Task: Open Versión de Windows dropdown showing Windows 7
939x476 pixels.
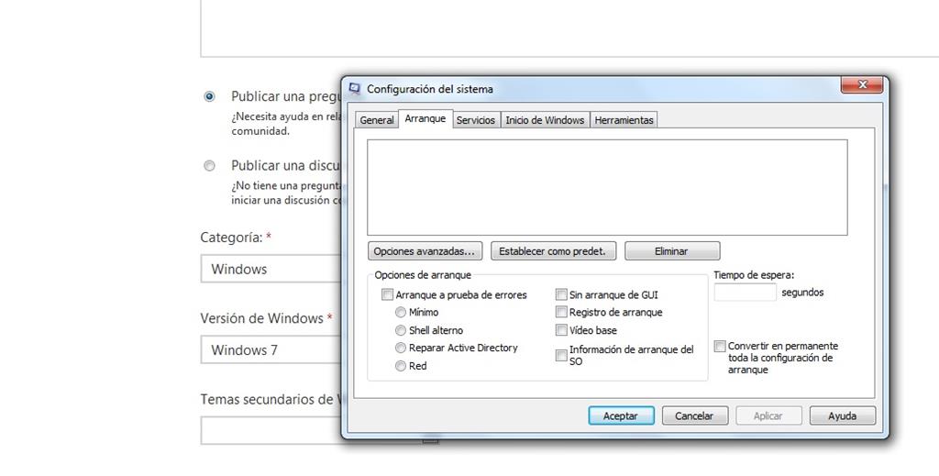Action: pos(271,349)
